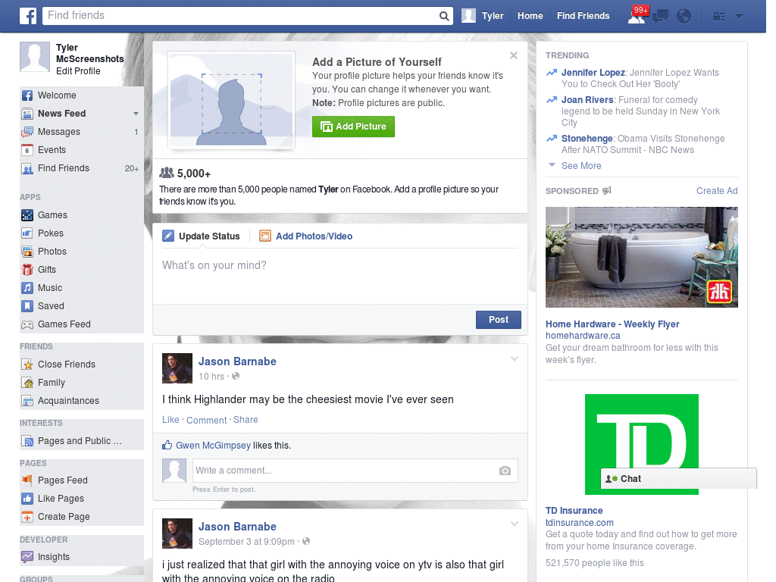This screenshot has width=776, height=582.
Task: Click the Family house icon
Action: pos(27,383)
